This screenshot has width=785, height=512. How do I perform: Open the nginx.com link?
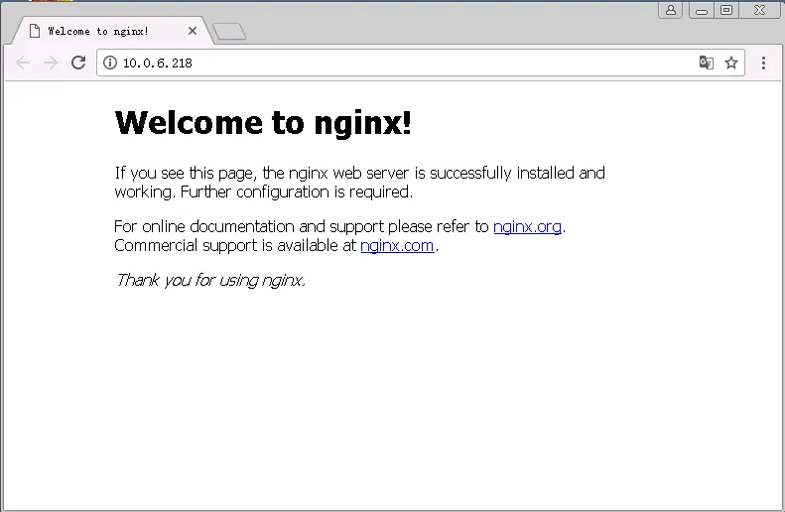click(397, 246)
